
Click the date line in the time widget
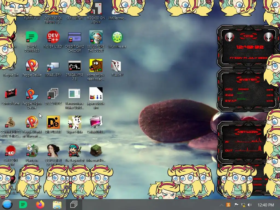coord(248,58)
